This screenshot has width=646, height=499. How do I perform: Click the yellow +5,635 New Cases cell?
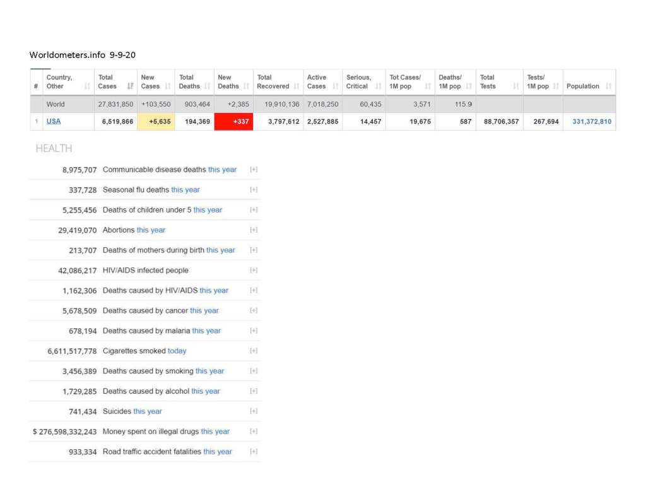click(156, 122)
